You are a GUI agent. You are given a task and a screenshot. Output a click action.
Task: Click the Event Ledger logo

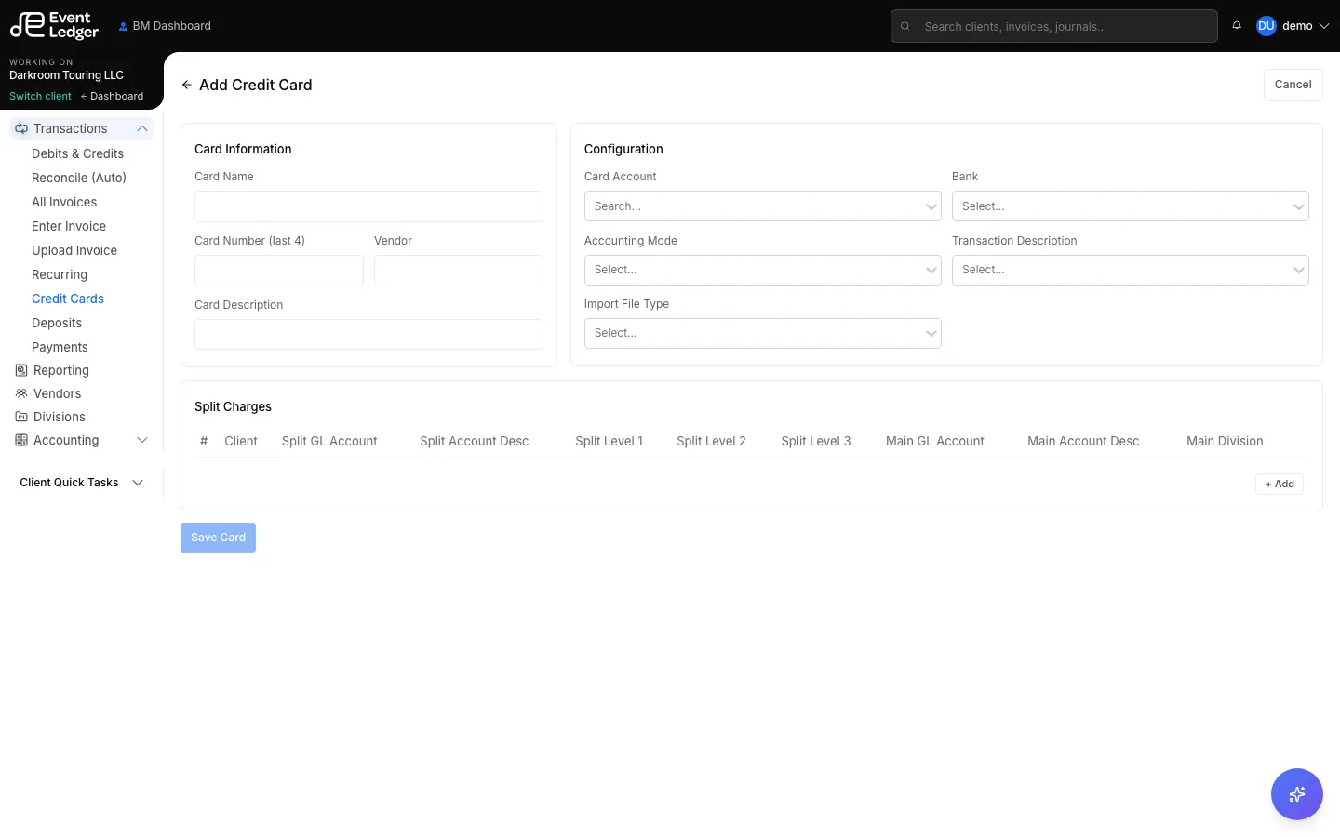click(54, 25)
